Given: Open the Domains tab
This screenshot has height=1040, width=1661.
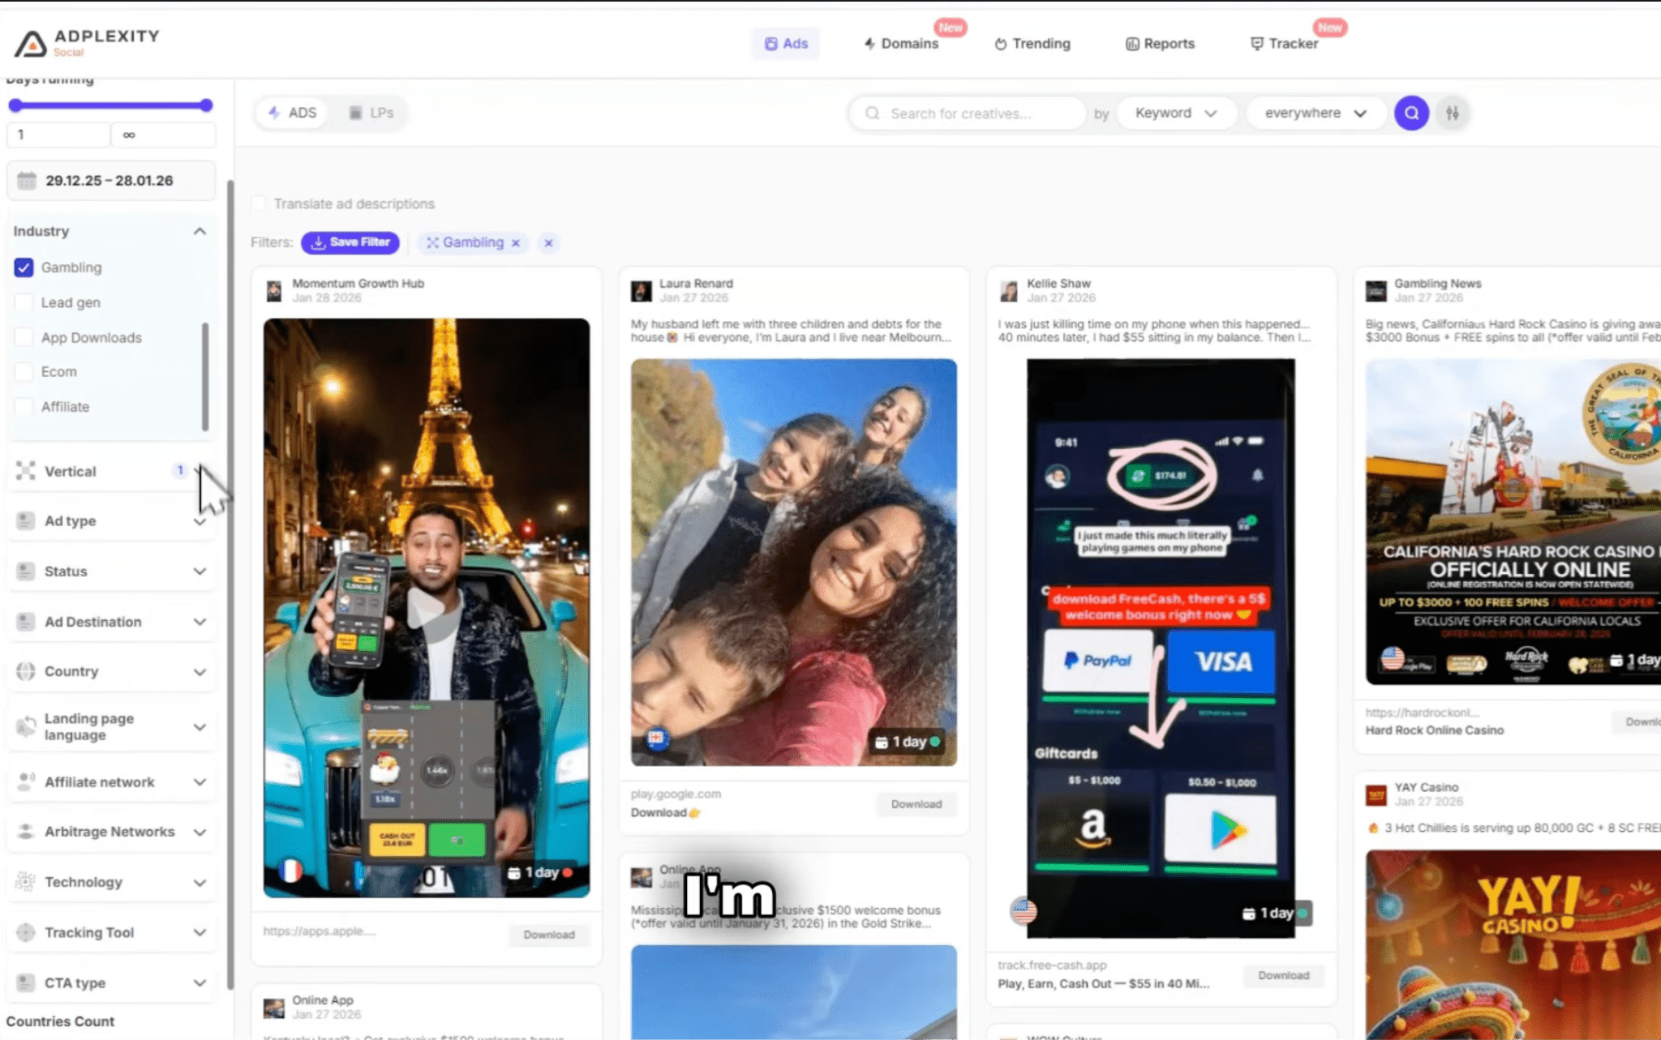Looking at the screenshot, I should [901, 44].
